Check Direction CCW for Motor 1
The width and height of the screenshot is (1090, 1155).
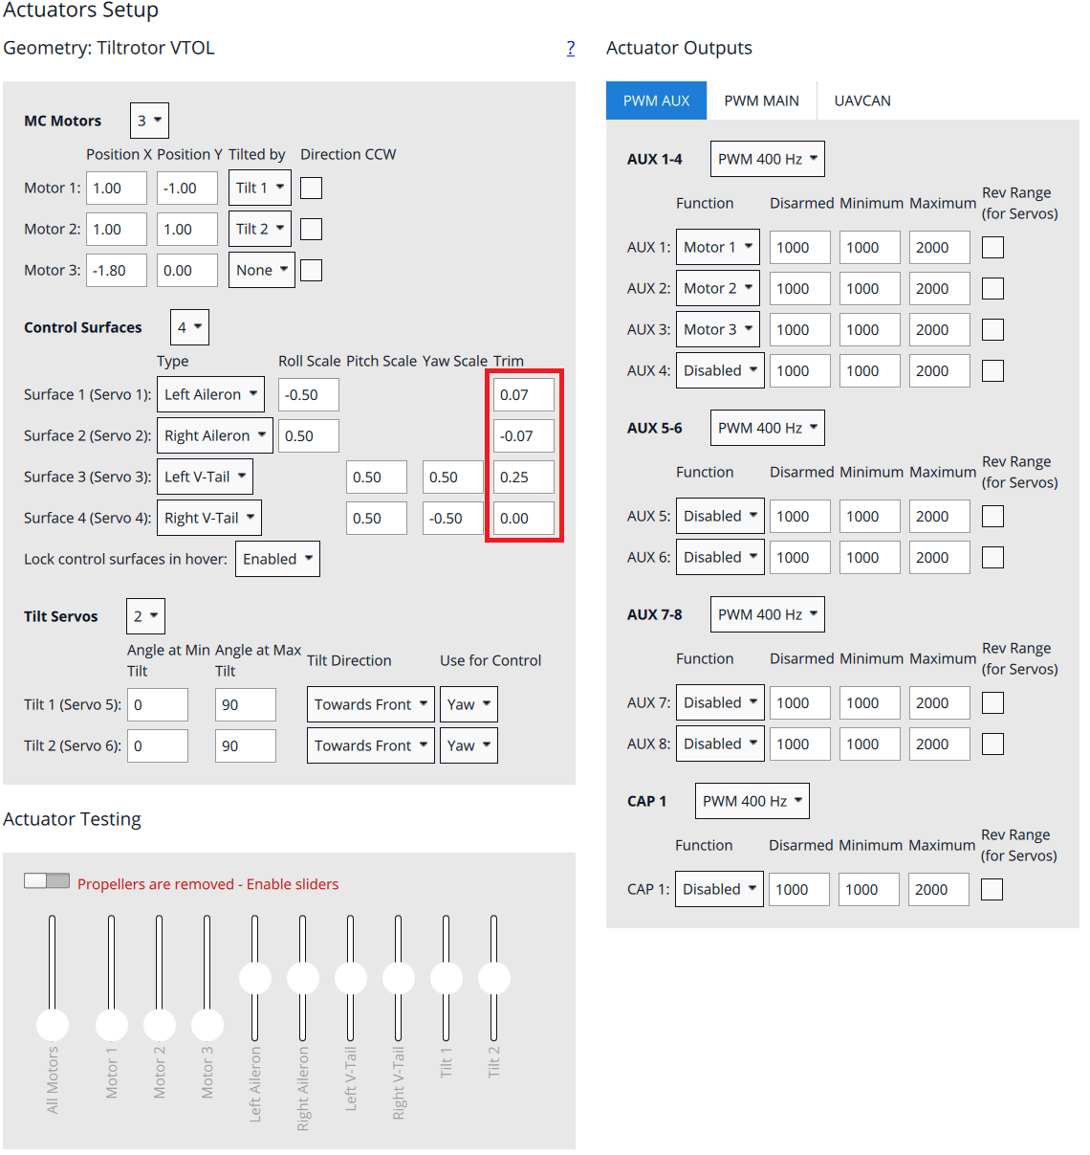311,189
